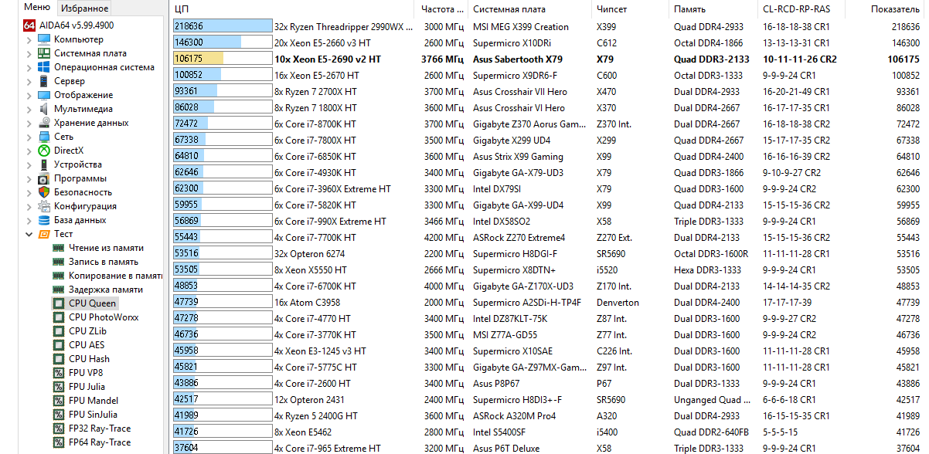Click the memory icon of Копирование в память

58,276
